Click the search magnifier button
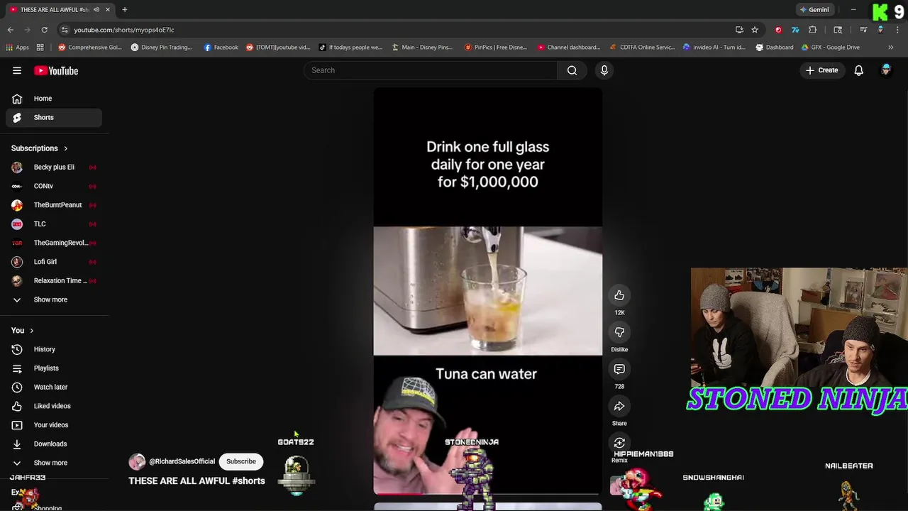The image size is (908, 511). (572, 70)
